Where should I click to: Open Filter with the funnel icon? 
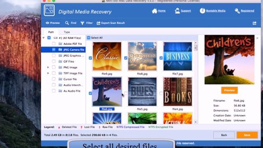(82, 23)
